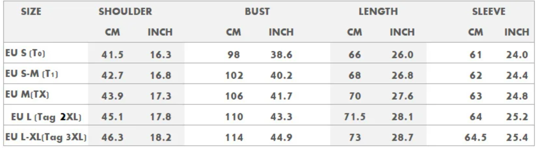Viewport: 538px width, 148px height.
Task: Click the 102 bust CM value
Action: tap(234, 75)
